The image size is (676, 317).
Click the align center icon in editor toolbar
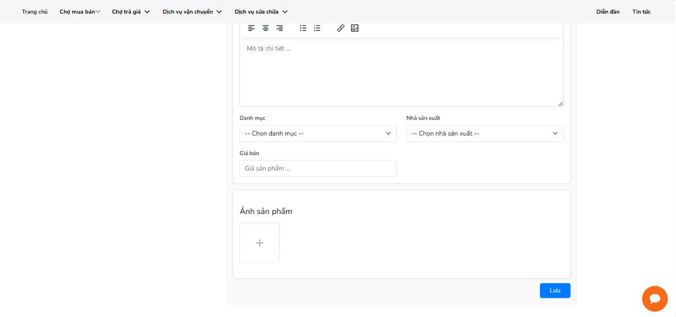coord(266,28)
